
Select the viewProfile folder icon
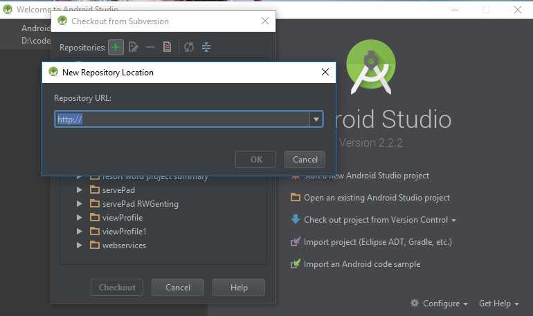(95, 217)
